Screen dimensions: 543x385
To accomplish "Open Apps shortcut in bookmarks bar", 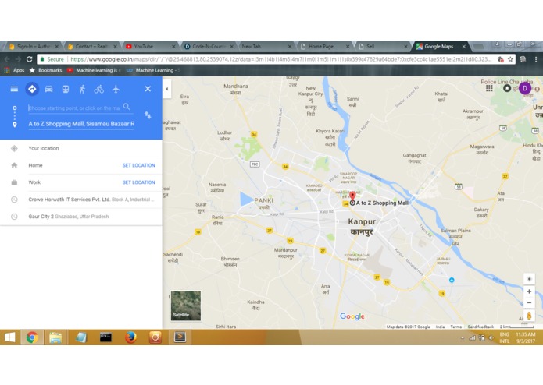I will tap(14, 70).
